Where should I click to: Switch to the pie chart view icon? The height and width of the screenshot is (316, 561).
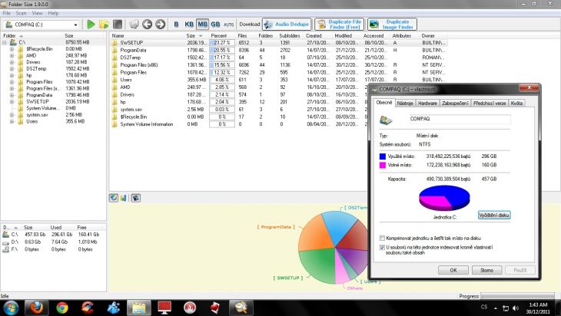(114, 198)
